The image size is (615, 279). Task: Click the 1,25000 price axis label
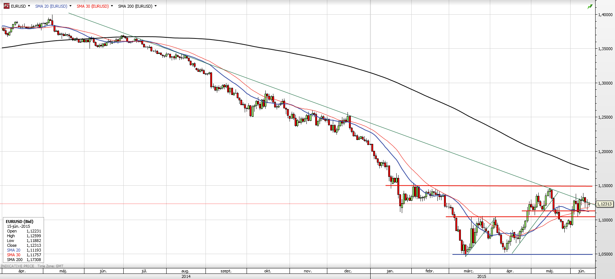[605, 117]
